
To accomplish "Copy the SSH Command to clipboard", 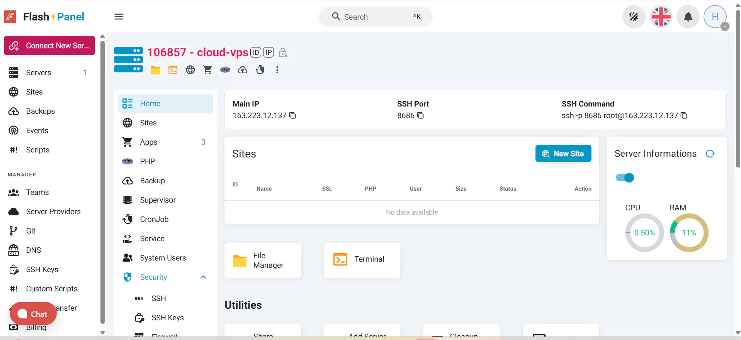I will 684,115.
